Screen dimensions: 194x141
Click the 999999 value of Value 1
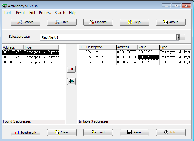[x=148, y=52]
